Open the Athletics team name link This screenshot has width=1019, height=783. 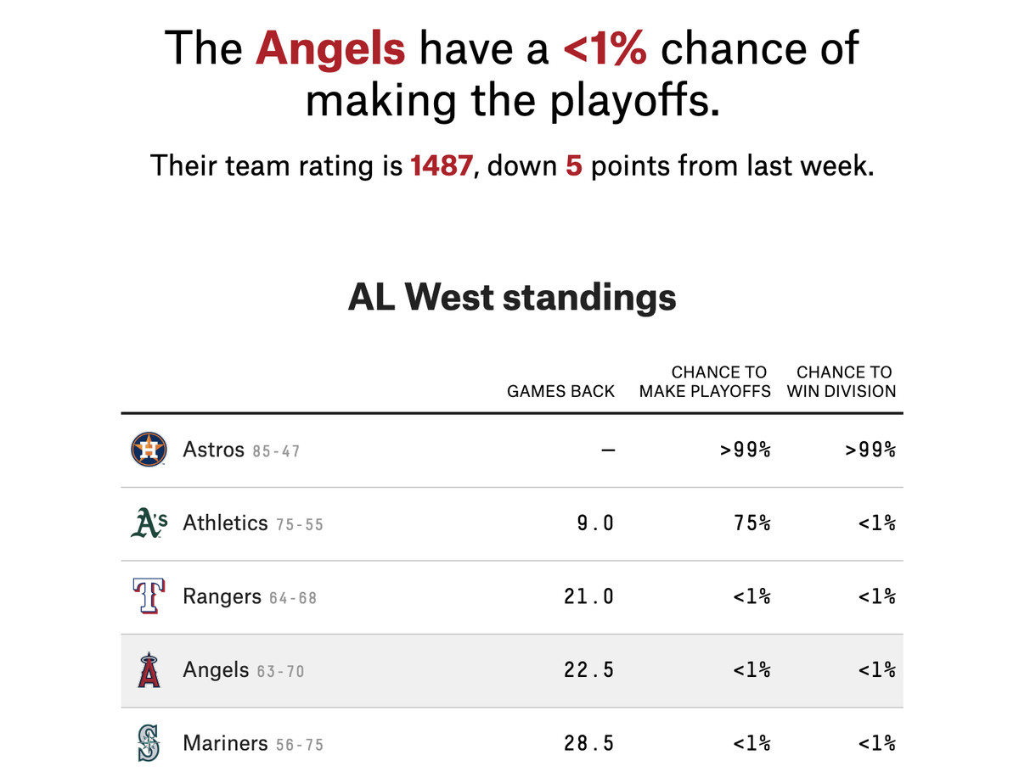tap(225, 523)
